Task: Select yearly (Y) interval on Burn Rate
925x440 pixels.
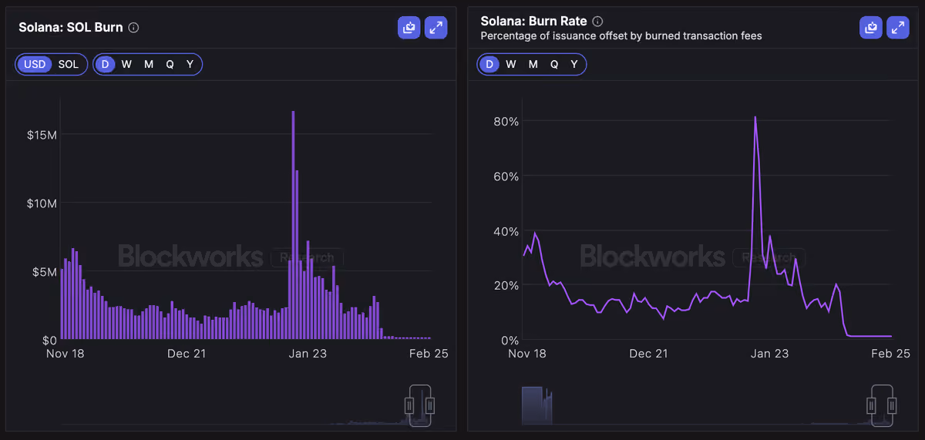Action: click(x=574, y=64)
